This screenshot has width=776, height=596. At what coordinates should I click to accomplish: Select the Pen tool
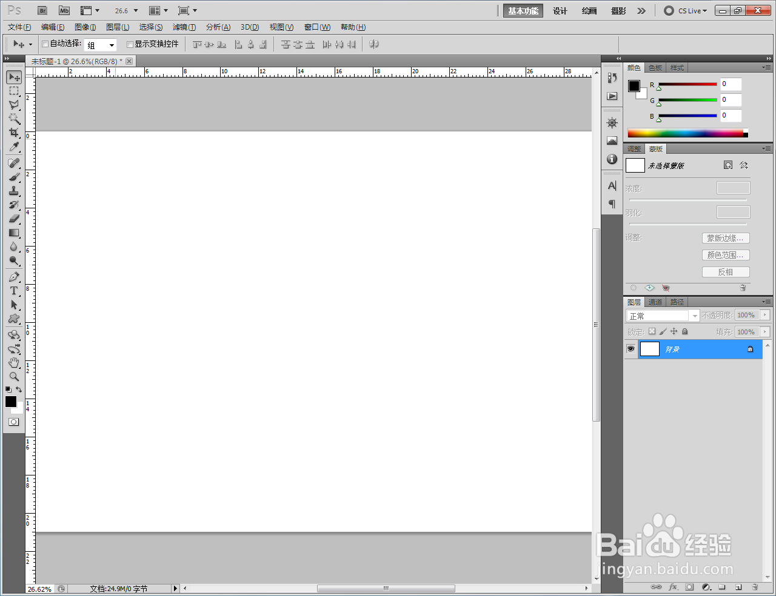14,277
